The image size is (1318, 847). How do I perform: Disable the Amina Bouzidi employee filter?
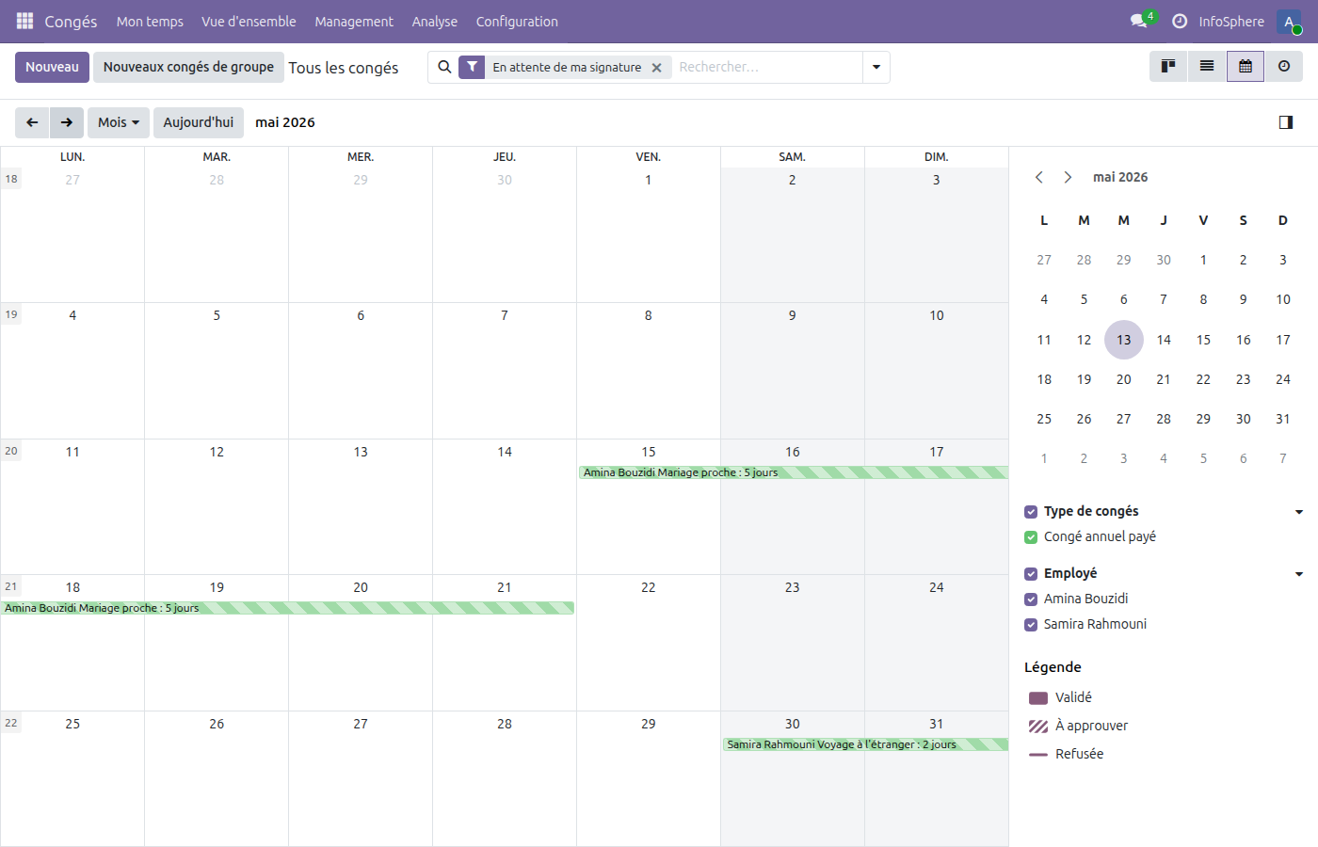click(x=1029, y=599)
